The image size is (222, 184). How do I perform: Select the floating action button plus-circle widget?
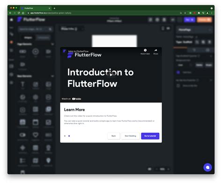click(36, 51)
